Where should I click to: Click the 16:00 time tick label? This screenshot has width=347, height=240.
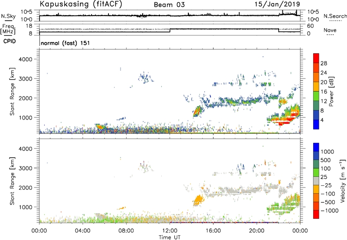213,231
